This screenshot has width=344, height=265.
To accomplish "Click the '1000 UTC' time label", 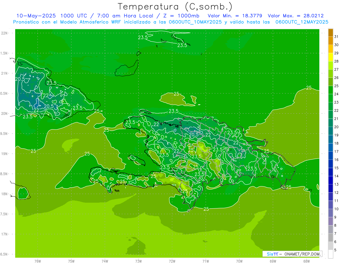I will tap(75, 16).
